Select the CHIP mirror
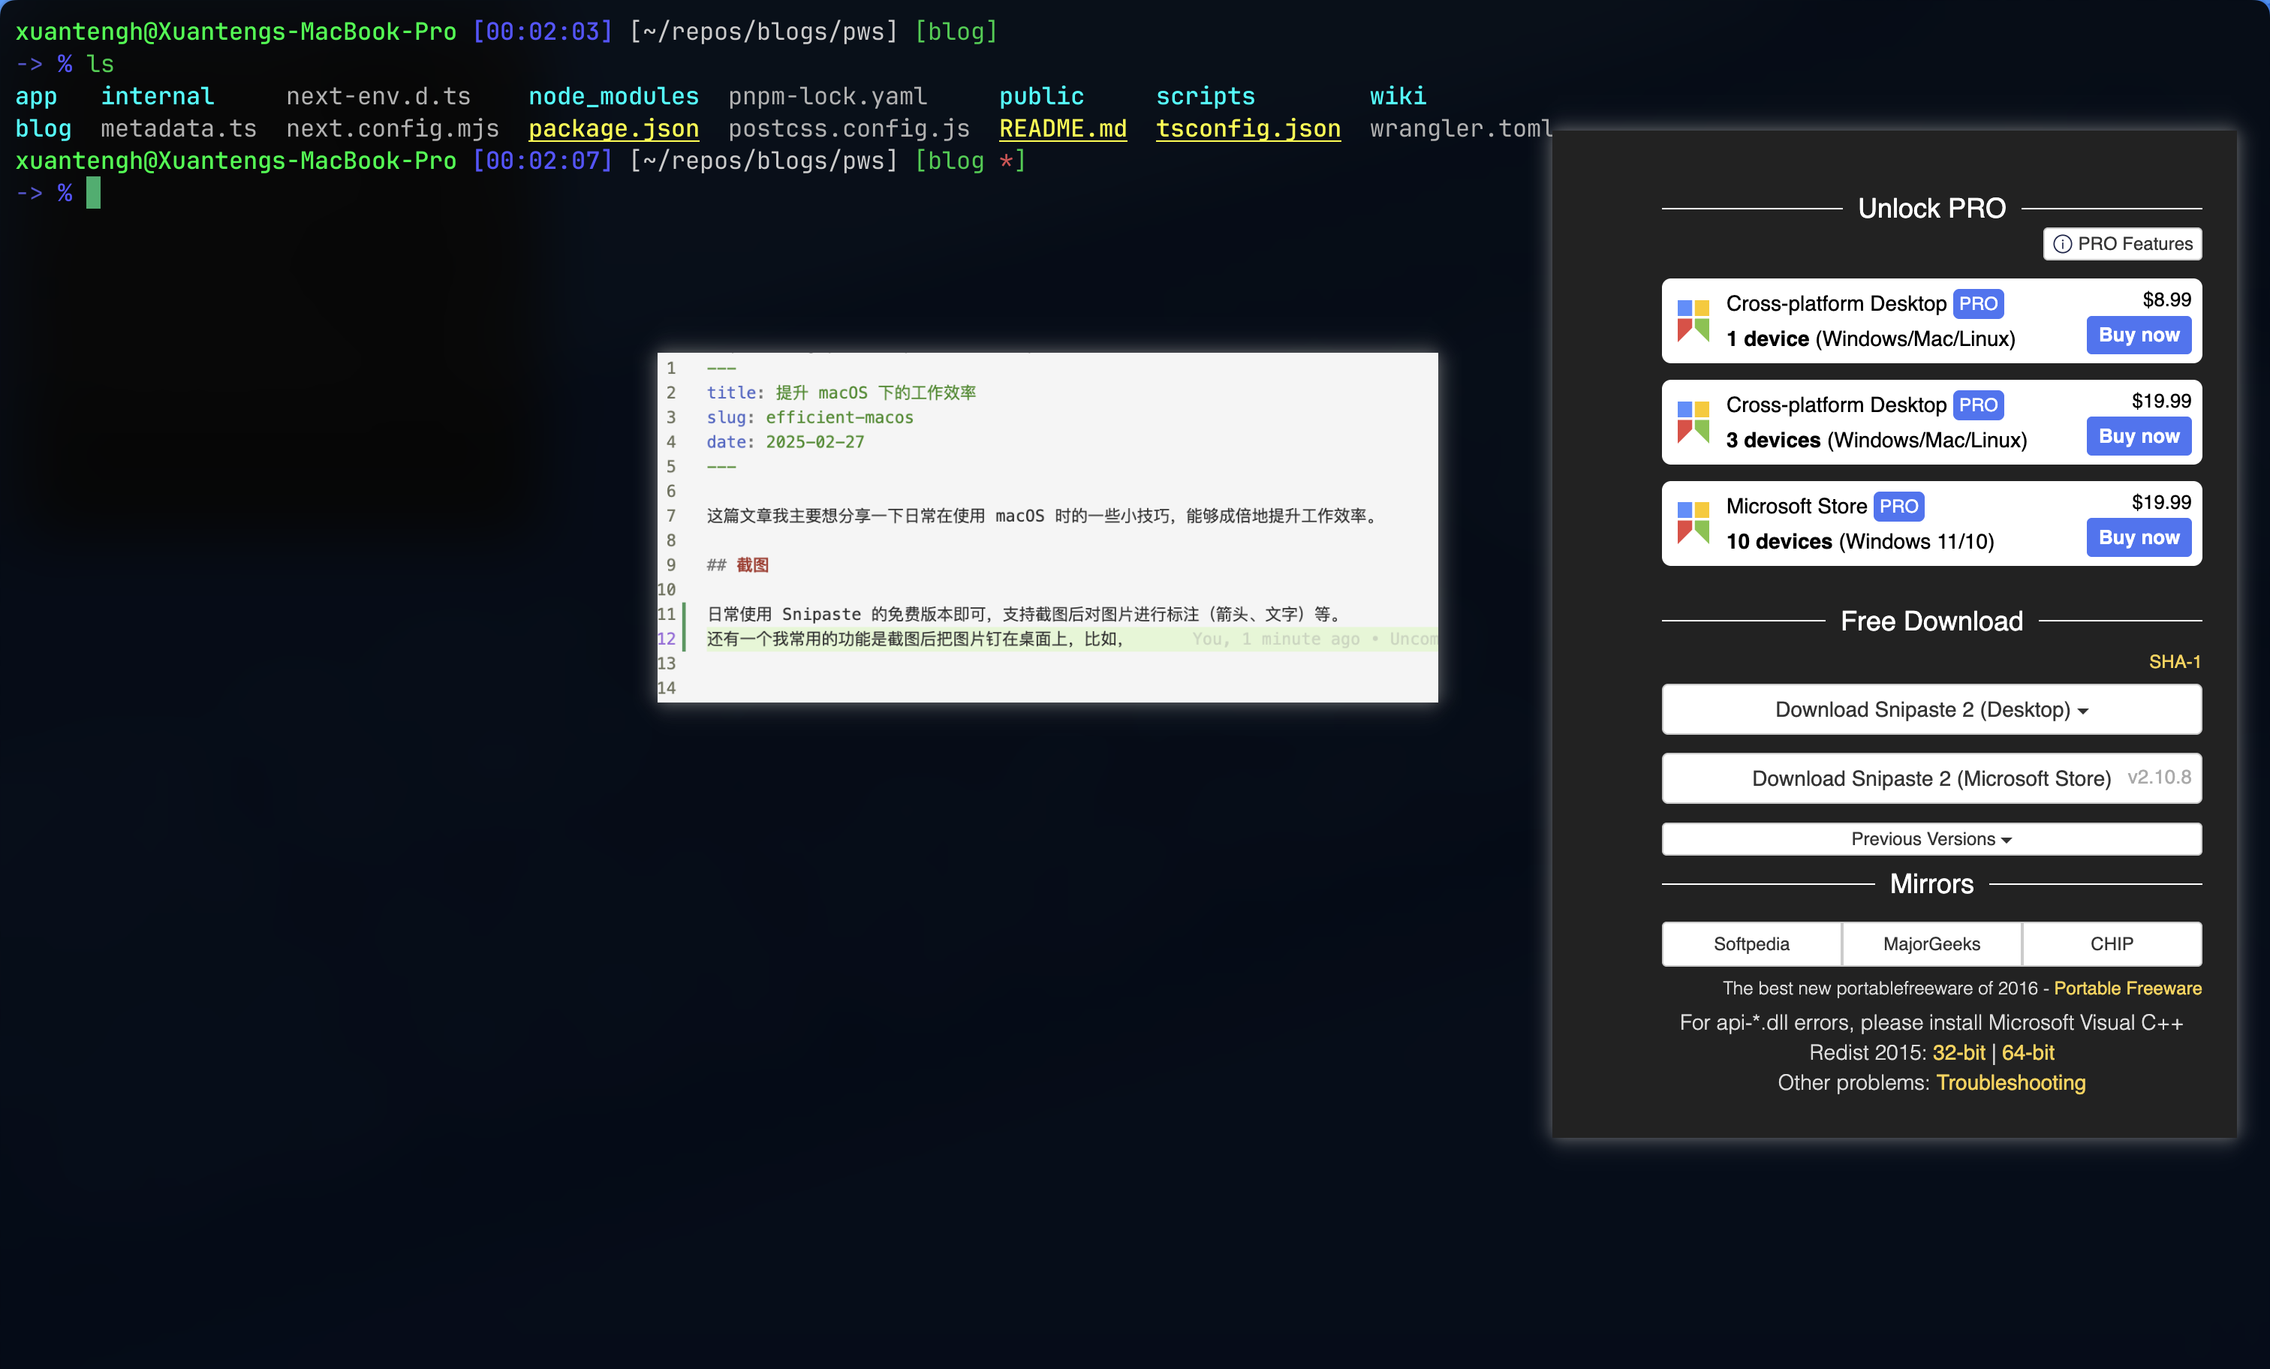 click(2111, 943)
